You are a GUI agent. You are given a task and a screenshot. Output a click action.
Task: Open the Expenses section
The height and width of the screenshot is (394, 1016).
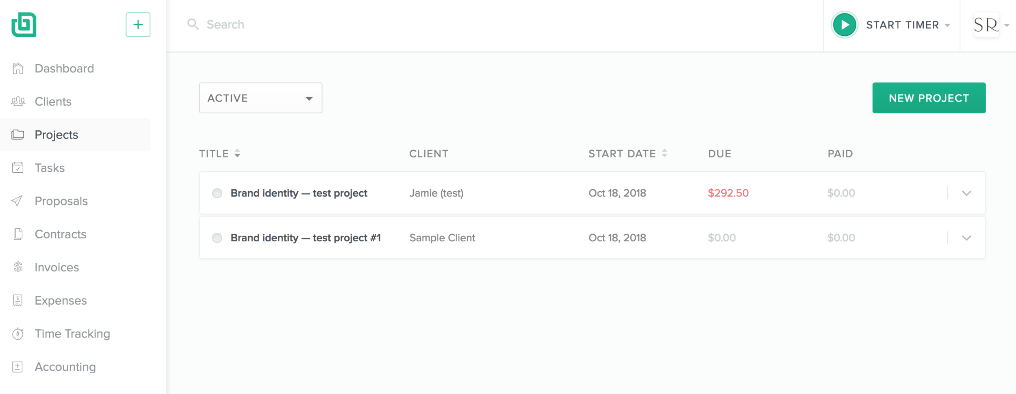(x=61, y=300)
